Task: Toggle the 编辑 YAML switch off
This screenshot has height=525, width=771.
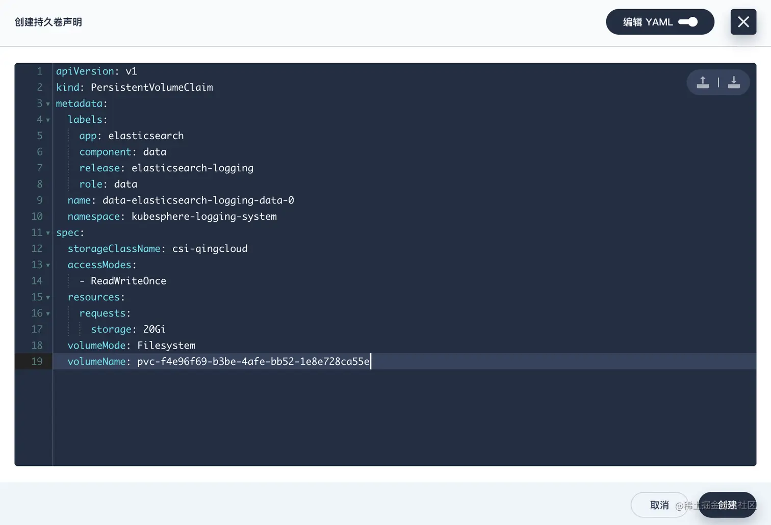Action: tap(688, 22)
